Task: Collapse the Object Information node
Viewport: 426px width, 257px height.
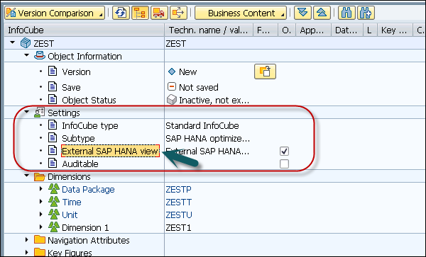Action: 27,55
